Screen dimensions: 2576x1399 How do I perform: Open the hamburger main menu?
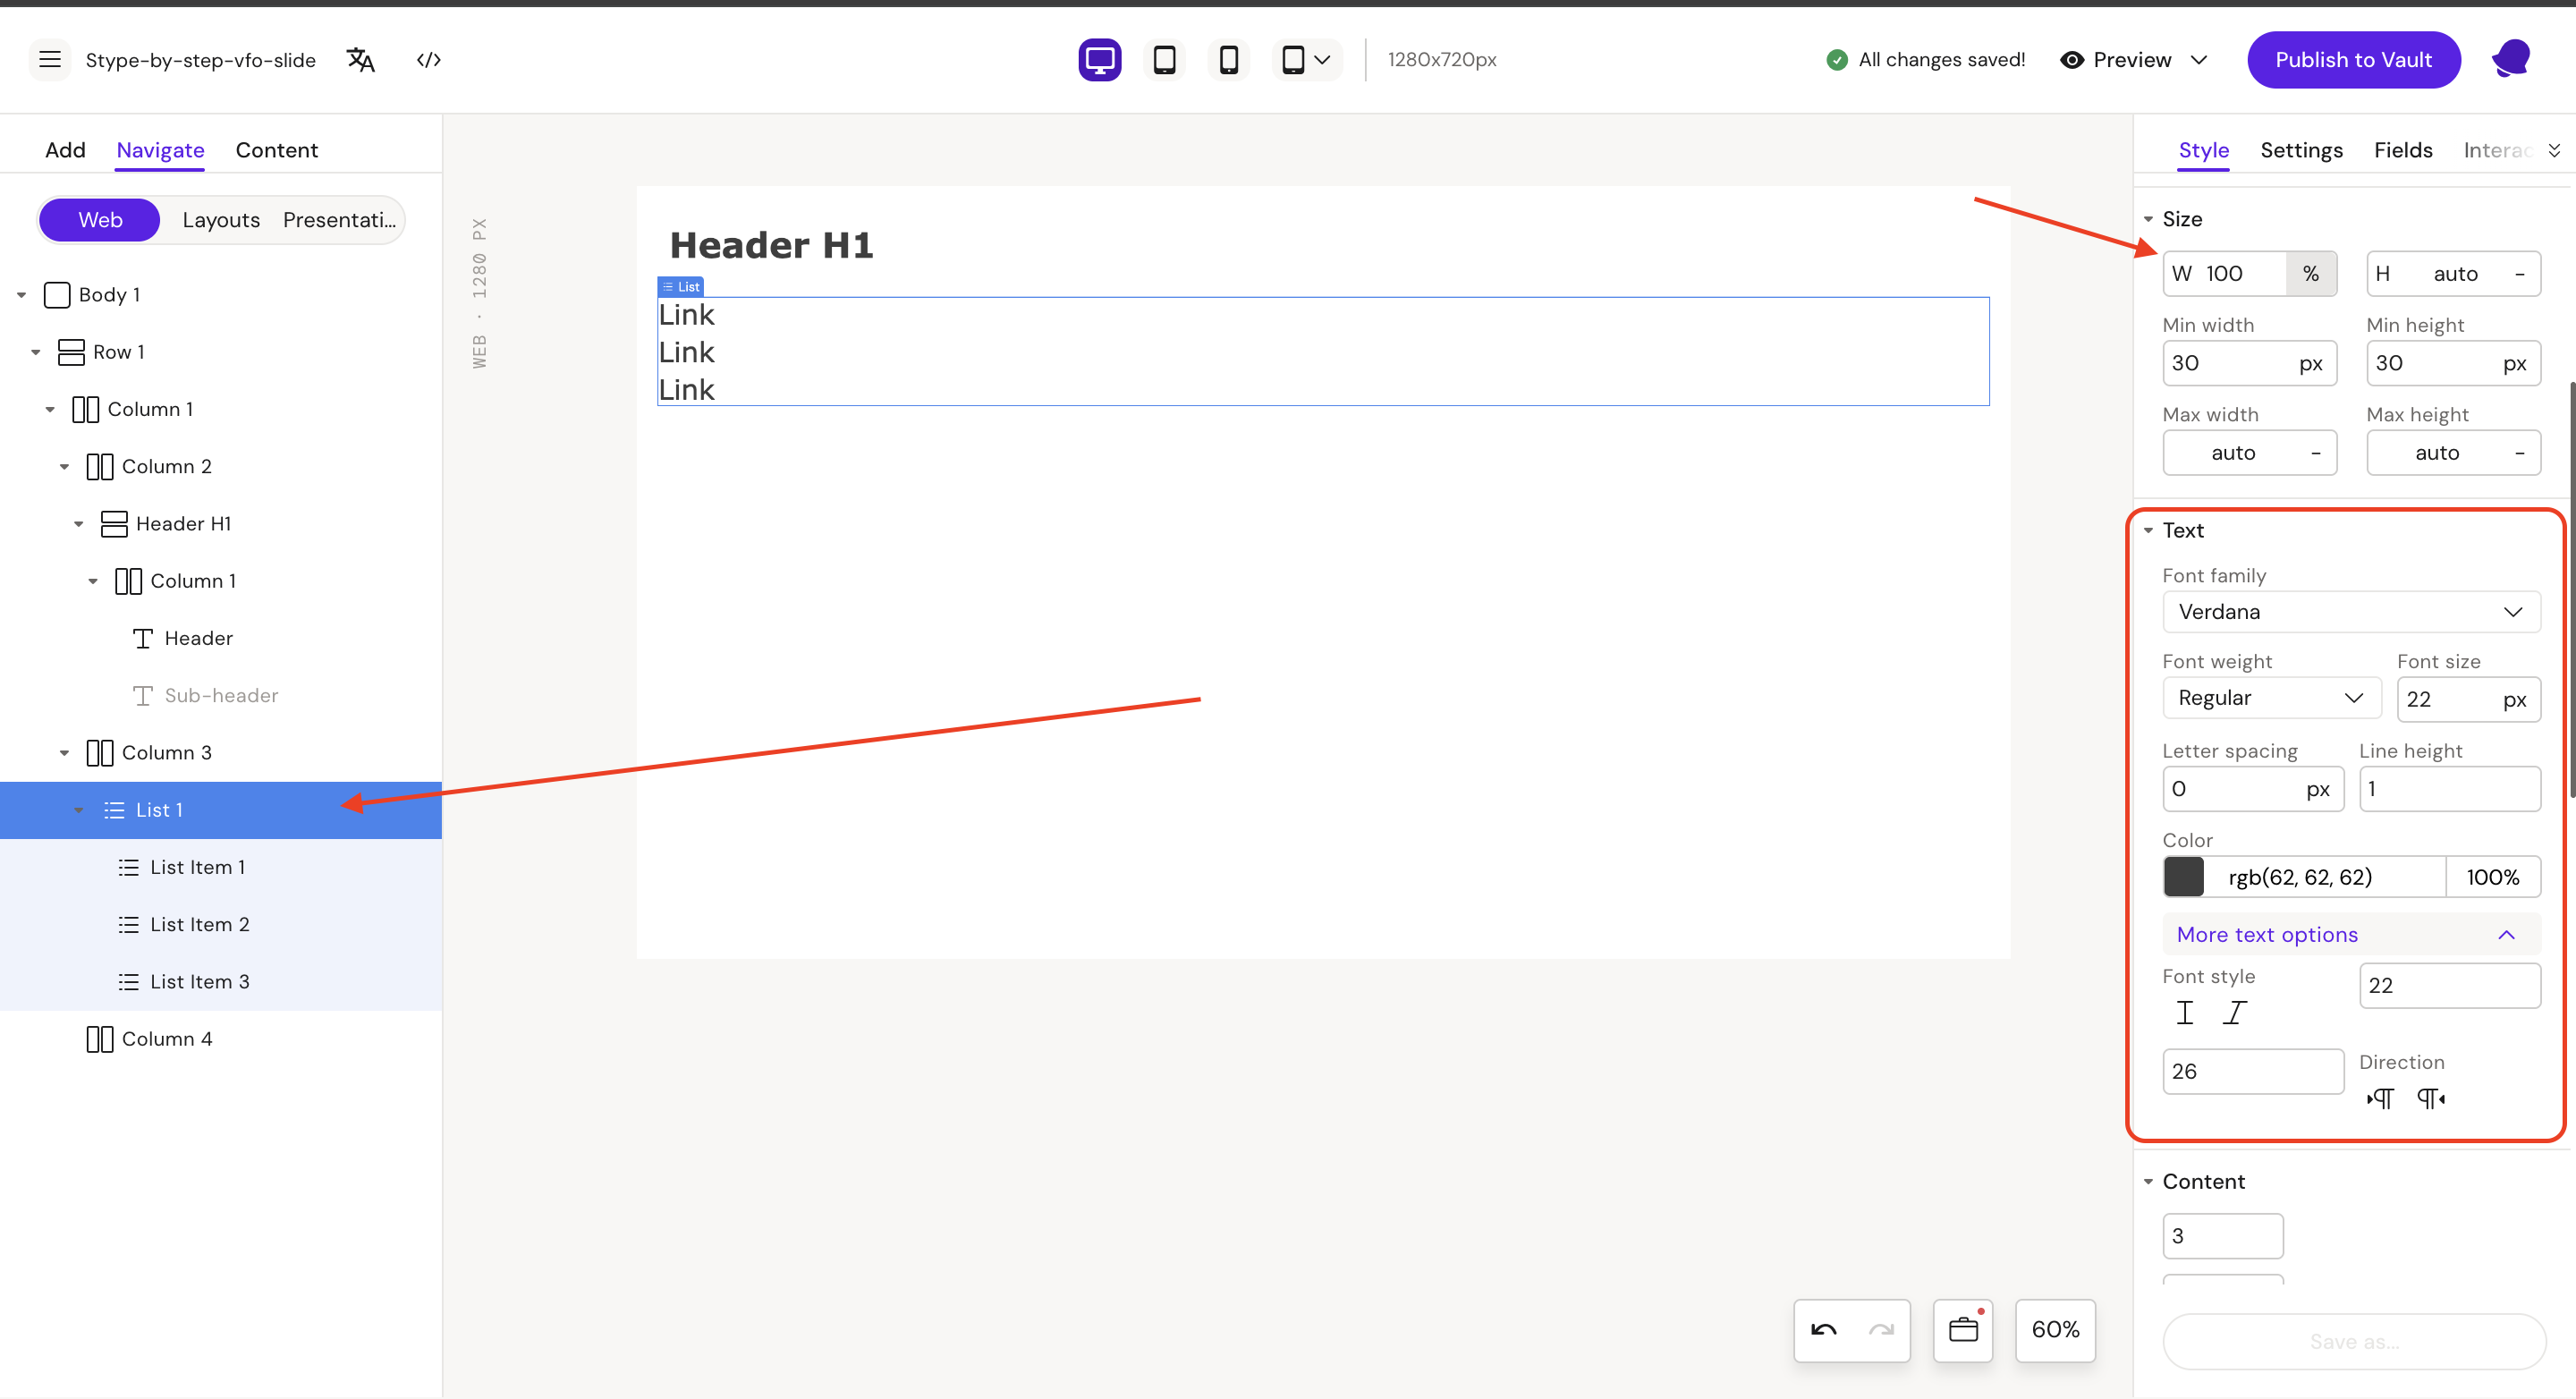[x=49, y=59]
